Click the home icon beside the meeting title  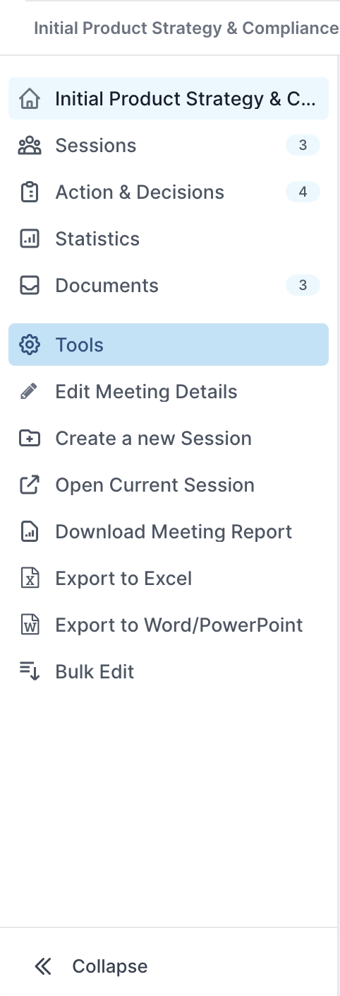[29, 98]
